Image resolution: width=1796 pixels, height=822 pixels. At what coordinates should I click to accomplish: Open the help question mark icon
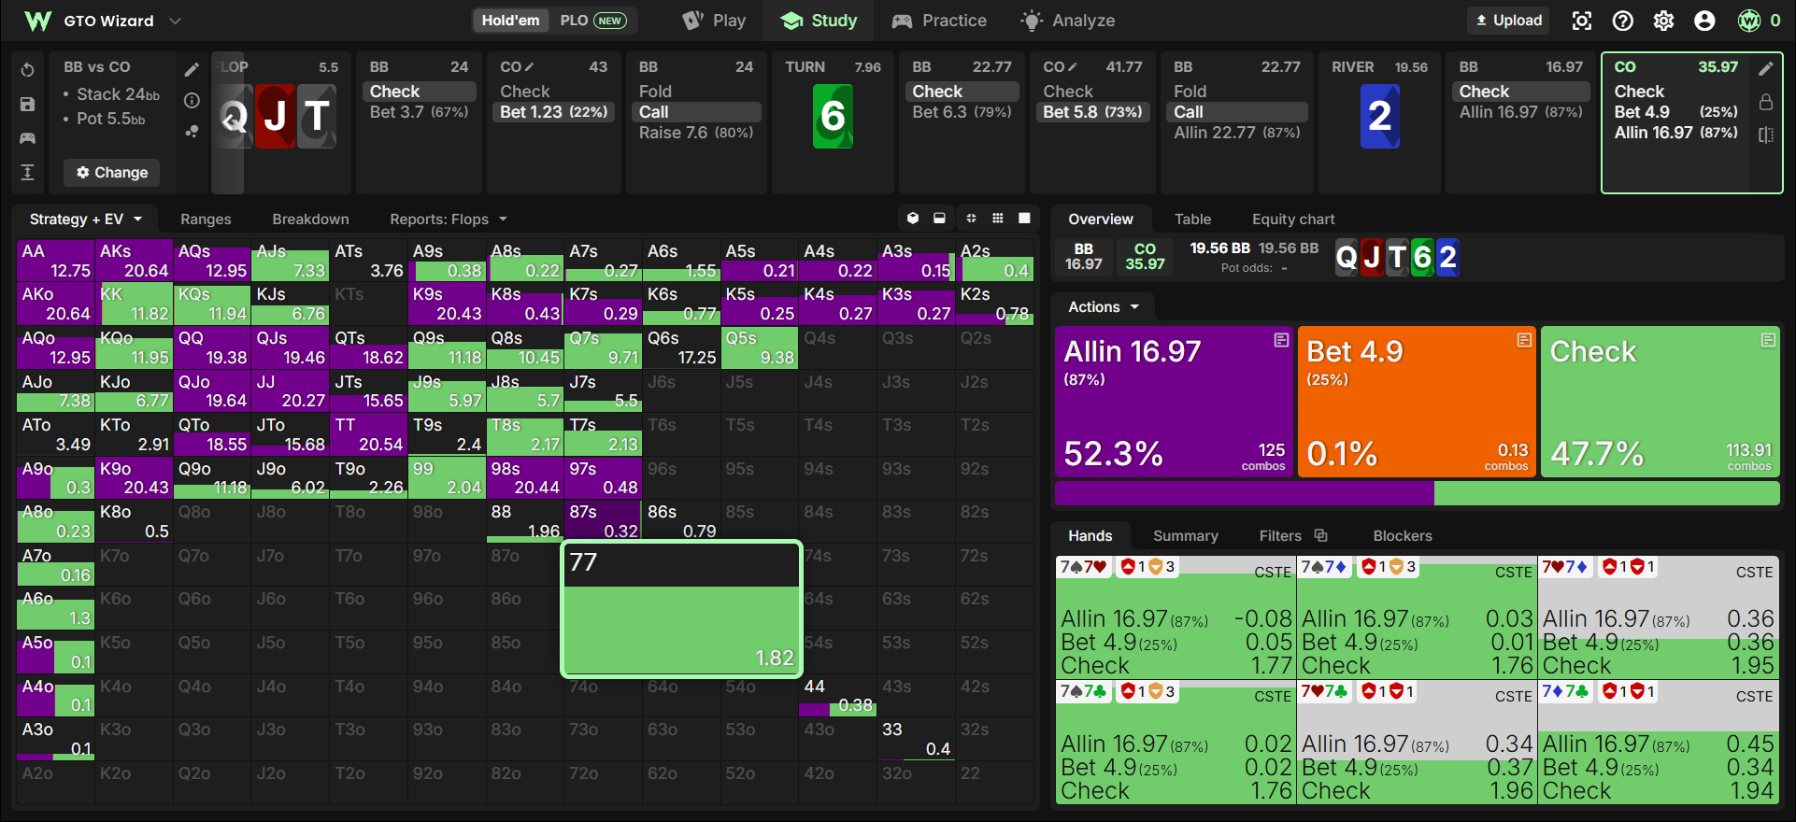pos(1623,21)
